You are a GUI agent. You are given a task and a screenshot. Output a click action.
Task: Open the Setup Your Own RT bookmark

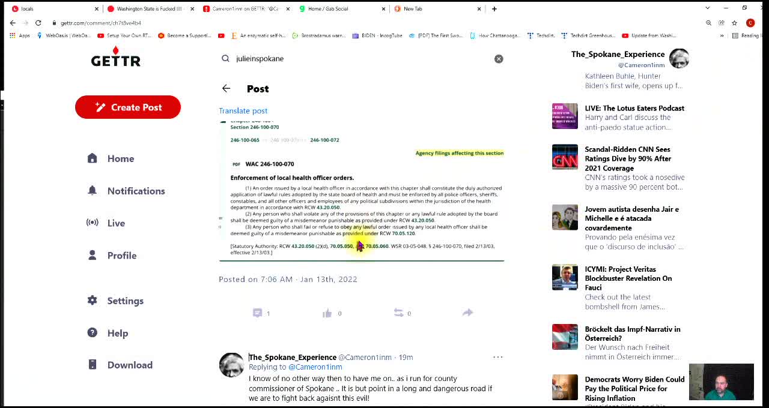(124, 35)
